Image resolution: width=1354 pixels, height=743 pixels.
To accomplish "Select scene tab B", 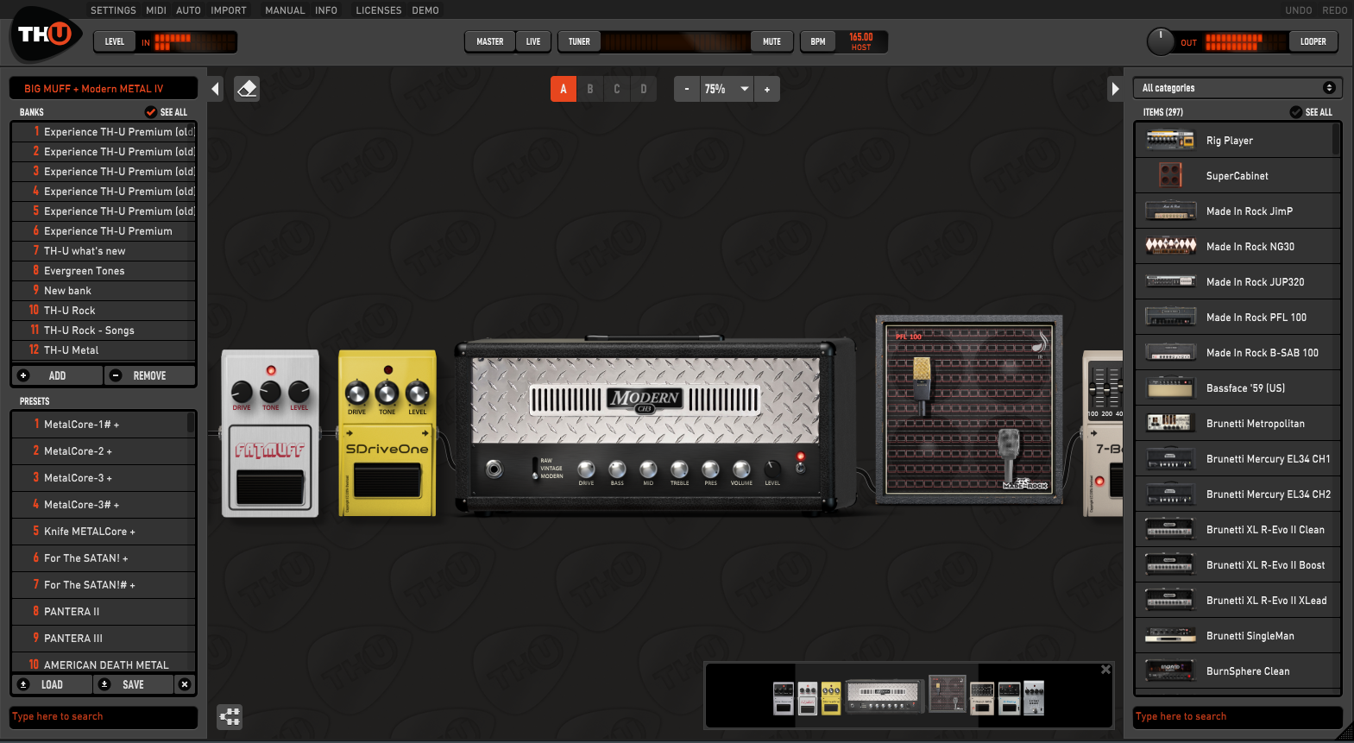I will tap(590, 89).
